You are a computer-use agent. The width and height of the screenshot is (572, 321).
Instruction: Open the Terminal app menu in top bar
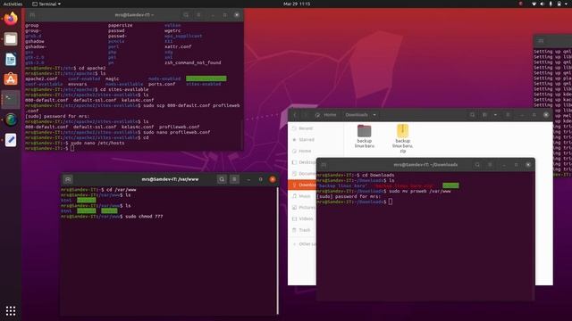tap(46, 4)
